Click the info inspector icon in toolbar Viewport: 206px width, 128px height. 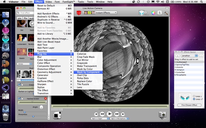click(159, 13)
